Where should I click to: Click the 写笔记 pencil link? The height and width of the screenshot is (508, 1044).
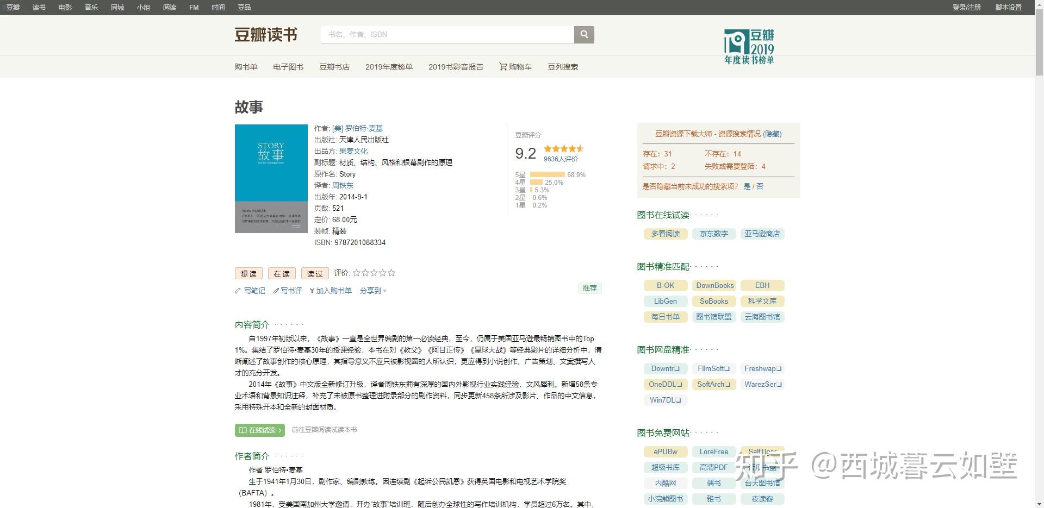(250, 291)
